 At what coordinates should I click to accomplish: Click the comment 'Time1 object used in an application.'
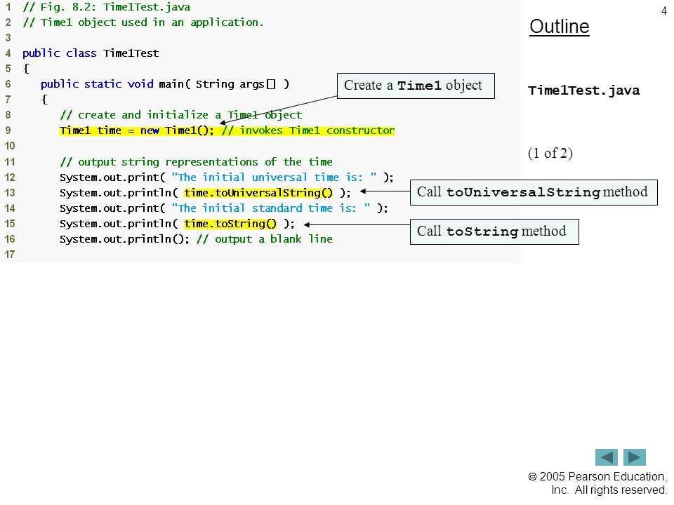click(x=152, y=22)
